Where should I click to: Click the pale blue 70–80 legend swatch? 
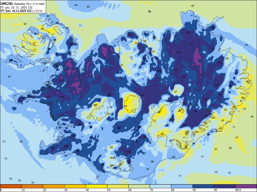point(160,186)
